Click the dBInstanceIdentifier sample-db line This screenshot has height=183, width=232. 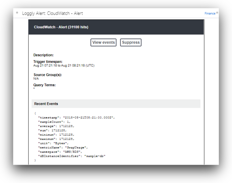(72, 156)
